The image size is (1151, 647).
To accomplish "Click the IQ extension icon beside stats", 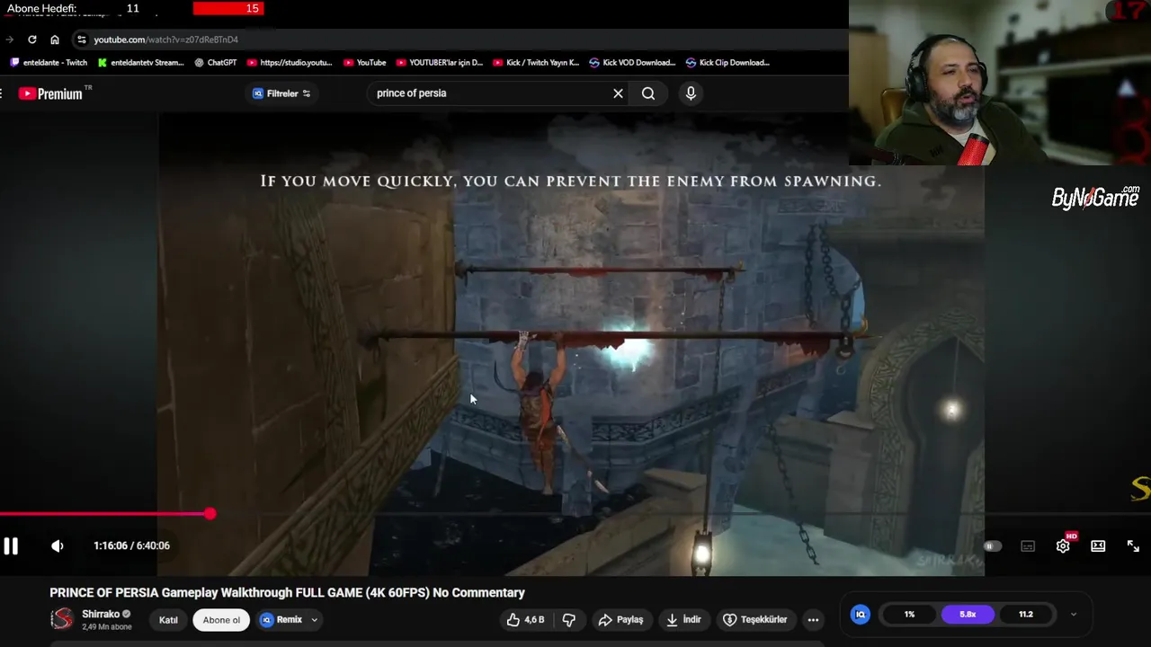I will click(x=861, y=615).
